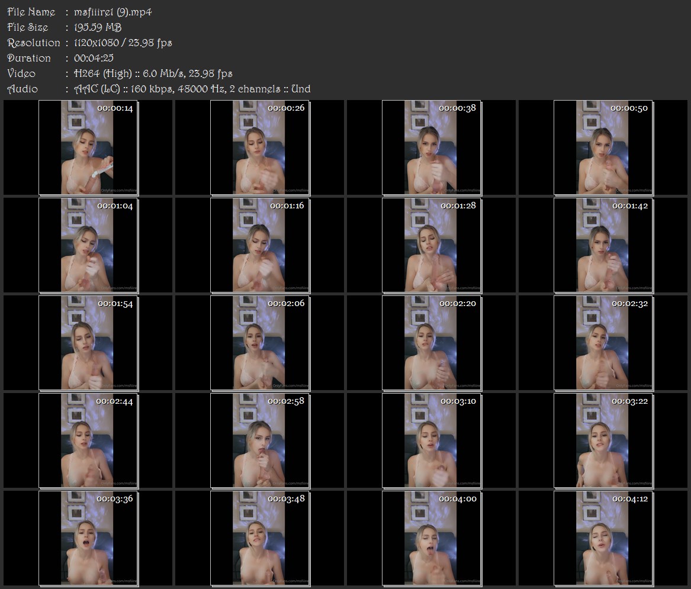Image resolution: width=691 pixels, height=589 pixels.
Task: Click the Duration value 00:04:25
Action: pyautogui.click(x=94, y=58)
